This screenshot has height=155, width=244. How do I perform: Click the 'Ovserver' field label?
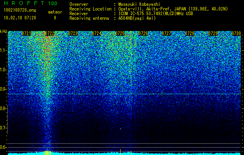79,4
